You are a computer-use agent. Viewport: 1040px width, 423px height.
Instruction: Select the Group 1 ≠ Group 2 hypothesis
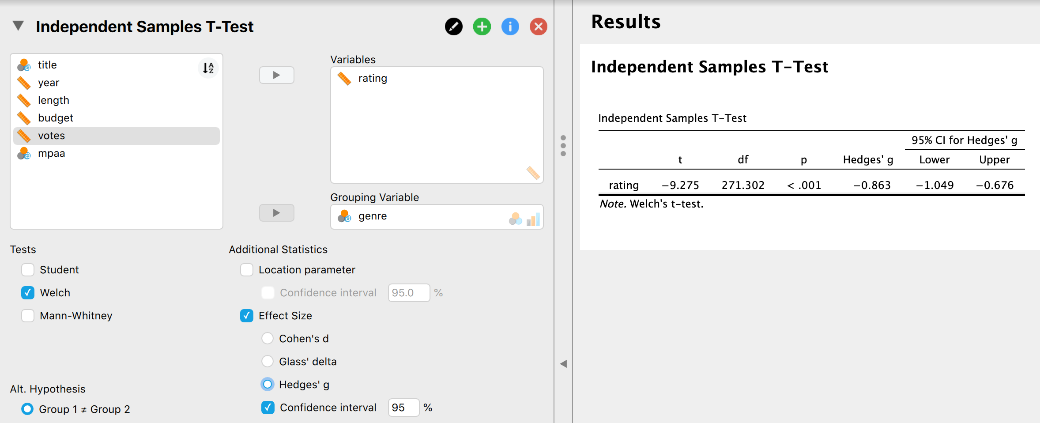click(27, 409)
